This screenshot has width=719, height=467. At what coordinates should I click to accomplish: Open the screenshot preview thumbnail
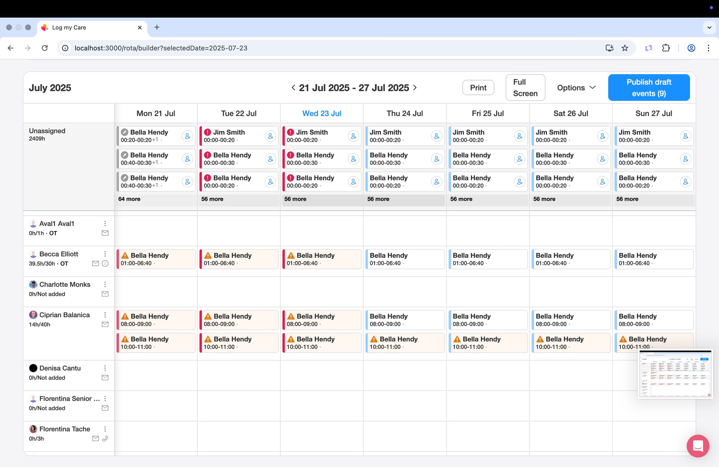[x=675, y=374]
